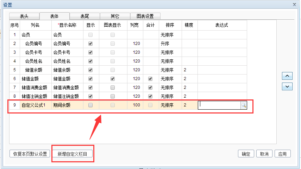Click column width 120 for 会员姓名
Viewport: 301px width, 169px height.
click(135, 61)
